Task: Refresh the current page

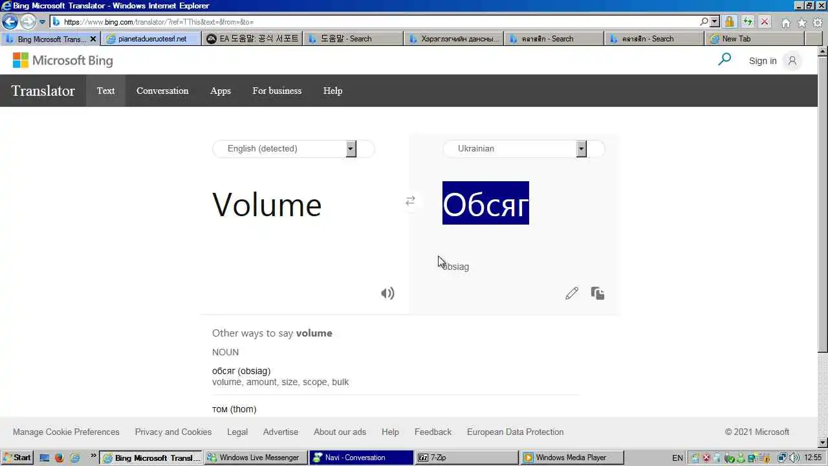Action: [x=747, y=21]
